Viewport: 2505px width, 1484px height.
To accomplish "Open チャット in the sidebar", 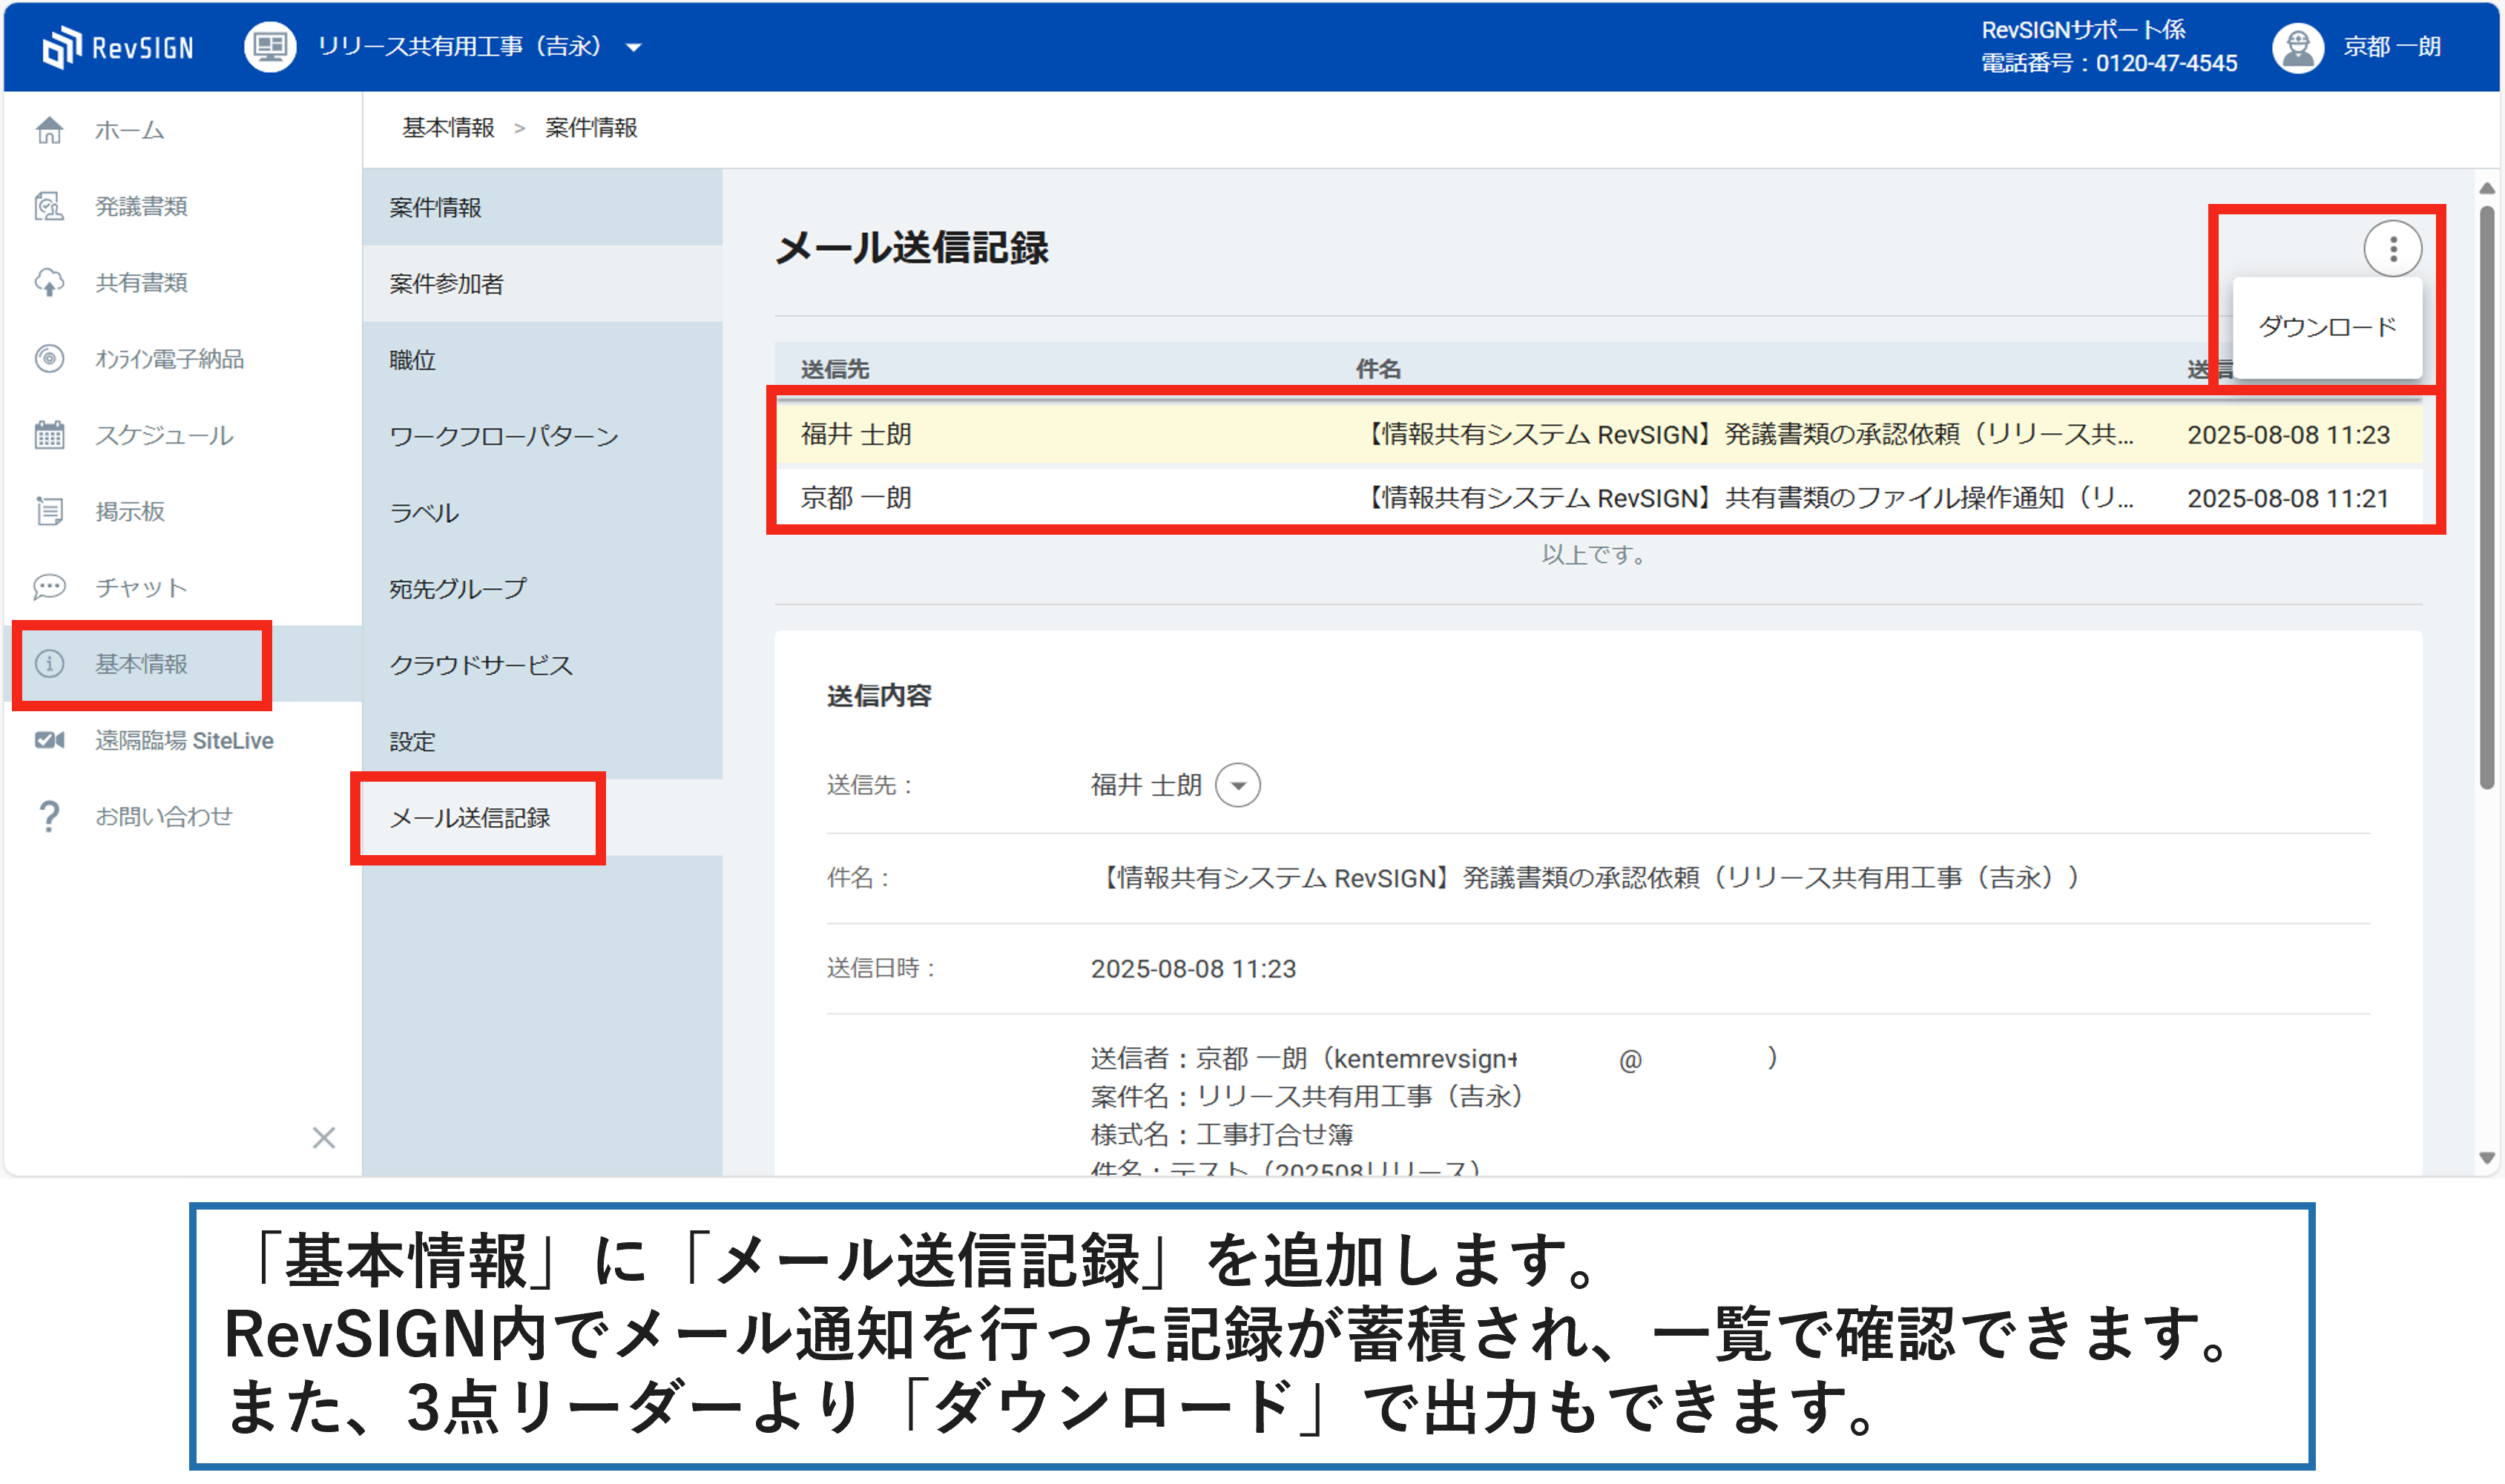I will coord(141,587).
